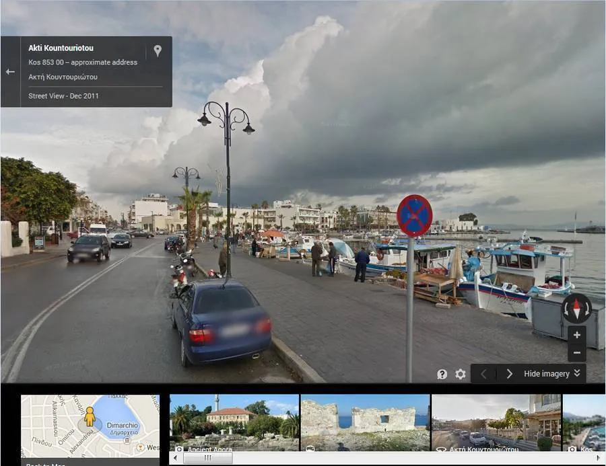Click the location pin icon in address panel
This screenshot has height=466, width=606.
pyautogui.click(x=158, y=50)
